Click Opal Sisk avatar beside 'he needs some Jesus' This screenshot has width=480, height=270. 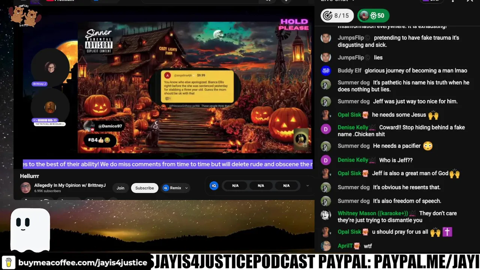tap(325, 115)
